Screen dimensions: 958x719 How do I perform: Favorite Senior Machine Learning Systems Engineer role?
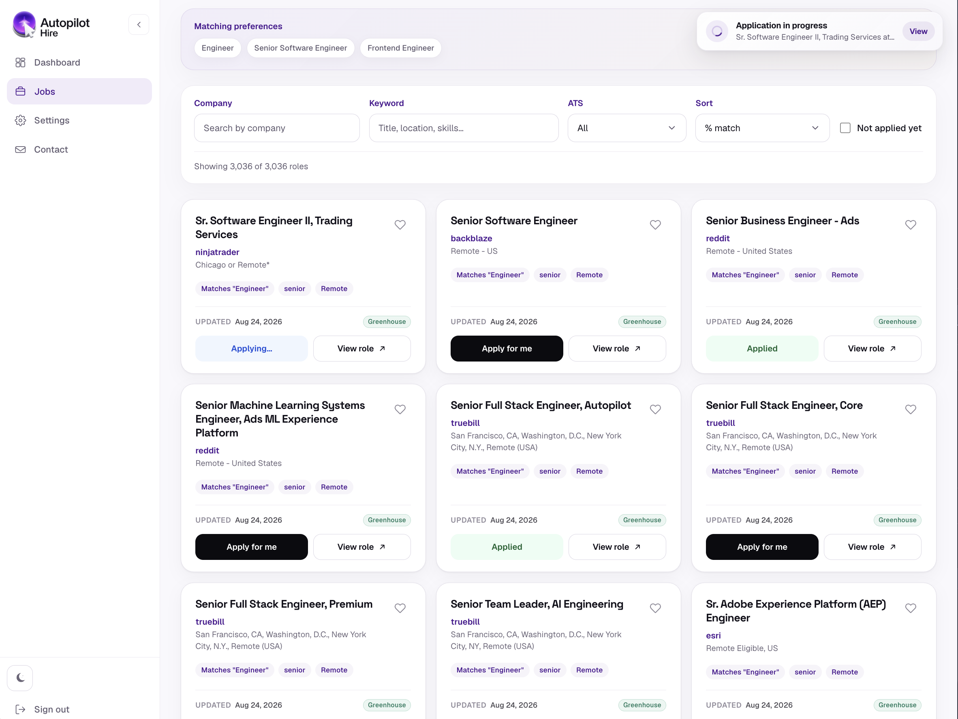[x=400, y=409]
